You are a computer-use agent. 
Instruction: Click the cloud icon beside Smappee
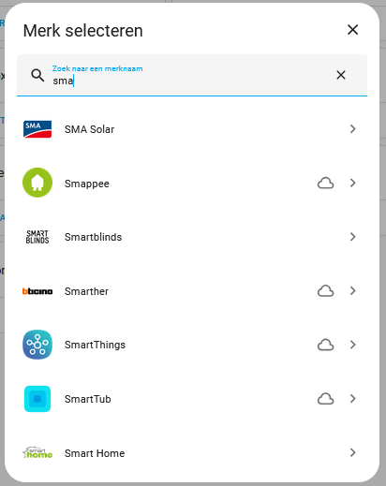326,183
